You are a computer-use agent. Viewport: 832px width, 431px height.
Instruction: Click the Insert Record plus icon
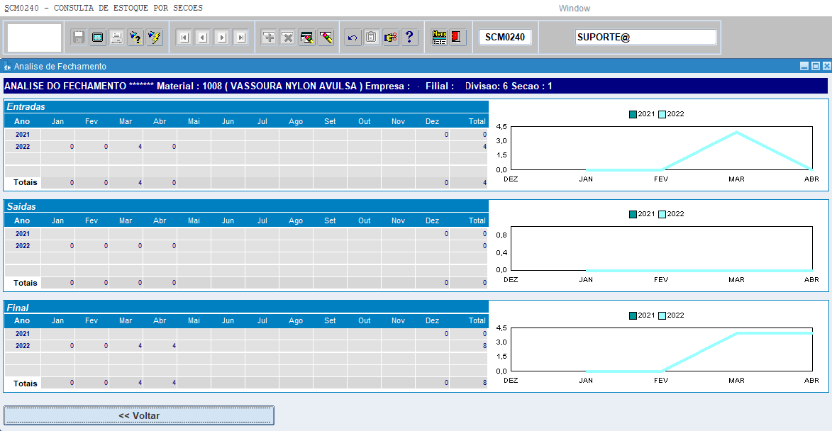click(269, 37)
